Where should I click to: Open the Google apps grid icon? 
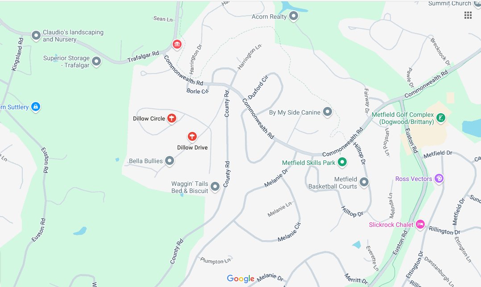pyautogui.click(x=468, y=15)
